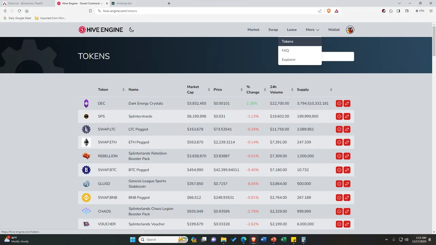Screen dimensions: 436x245
Task: Open info for SWAP.ETH token
Action: pyautogui.click(x=339, y=142)
